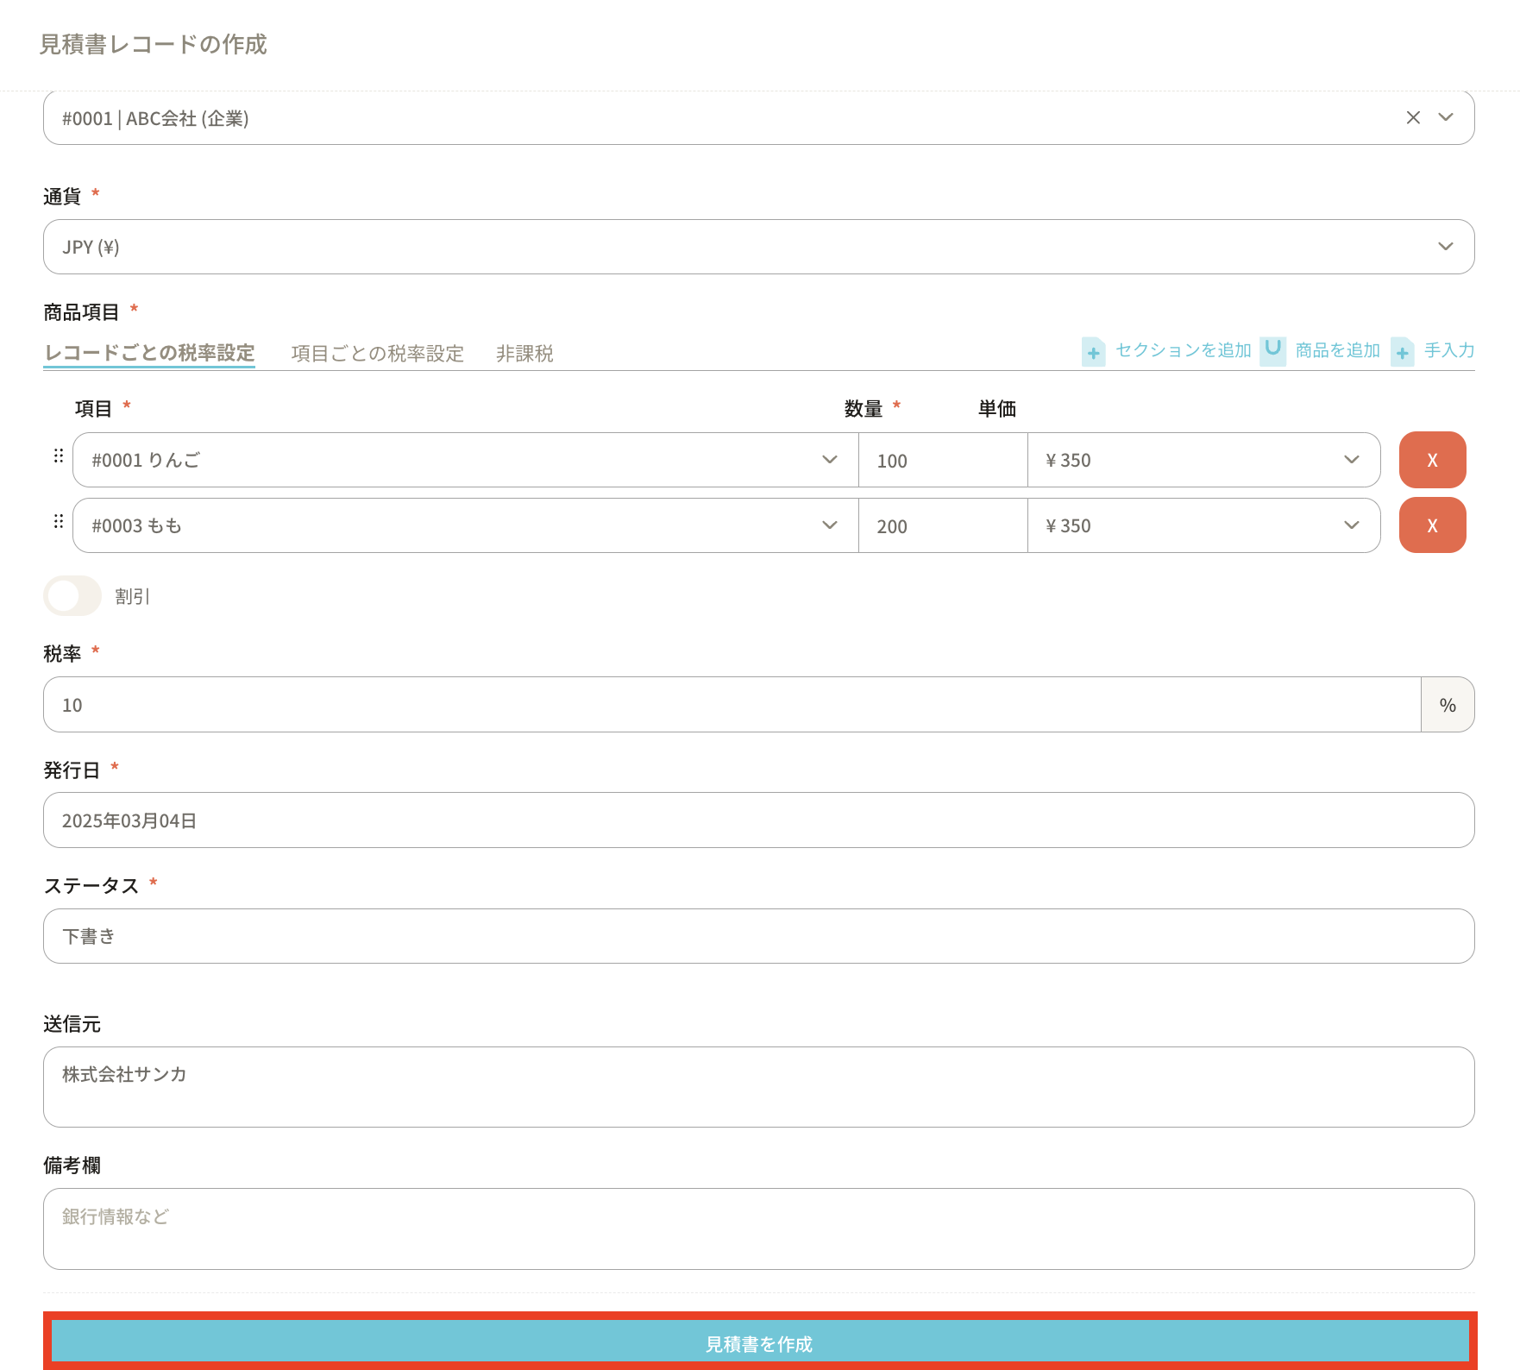
Task: Select the レコードごとの税率設定 tab
Action: [149, 353]
